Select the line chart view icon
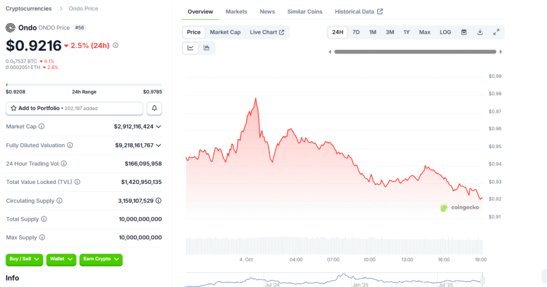The width and height of the screenshot is (547, 287). pyautogui.click(x=191, y=48)
